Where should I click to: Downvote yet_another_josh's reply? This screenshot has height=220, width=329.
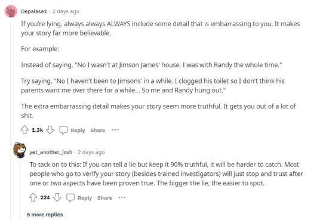click(x=57, y=197)
